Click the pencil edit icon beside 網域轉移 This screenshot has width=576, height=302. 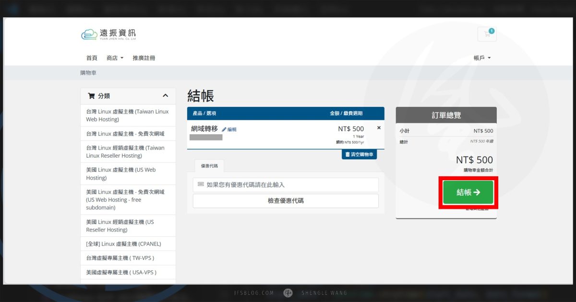(225, 129)
